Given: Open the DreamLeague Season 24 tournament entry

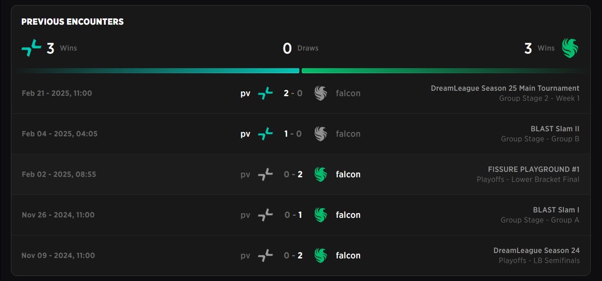Looking at the screenshot, I should tap(536, 250).
